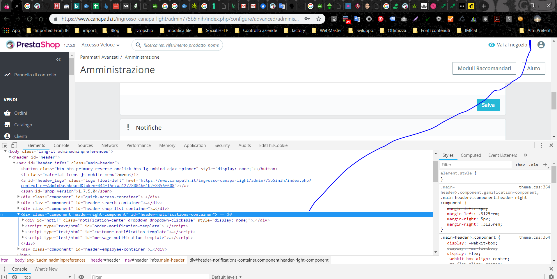This screenshot has height=279, width=557.
Task: Click the search magnifier icon
Action: 138,45
